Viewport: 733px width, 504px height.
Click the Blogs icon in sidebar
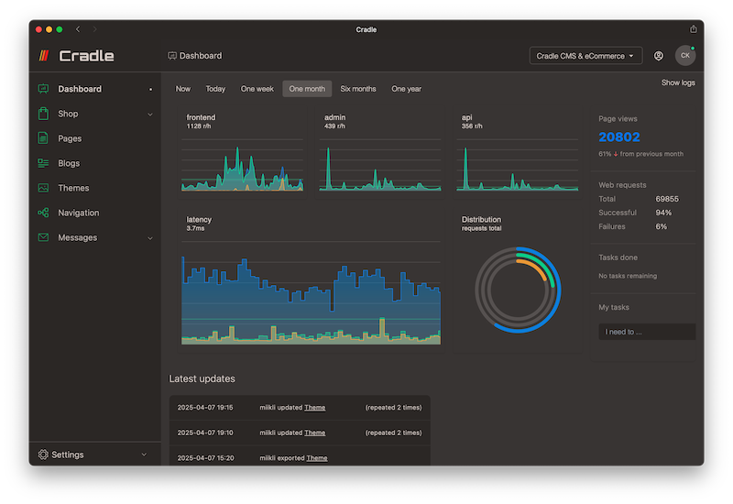tap(43, 163)
